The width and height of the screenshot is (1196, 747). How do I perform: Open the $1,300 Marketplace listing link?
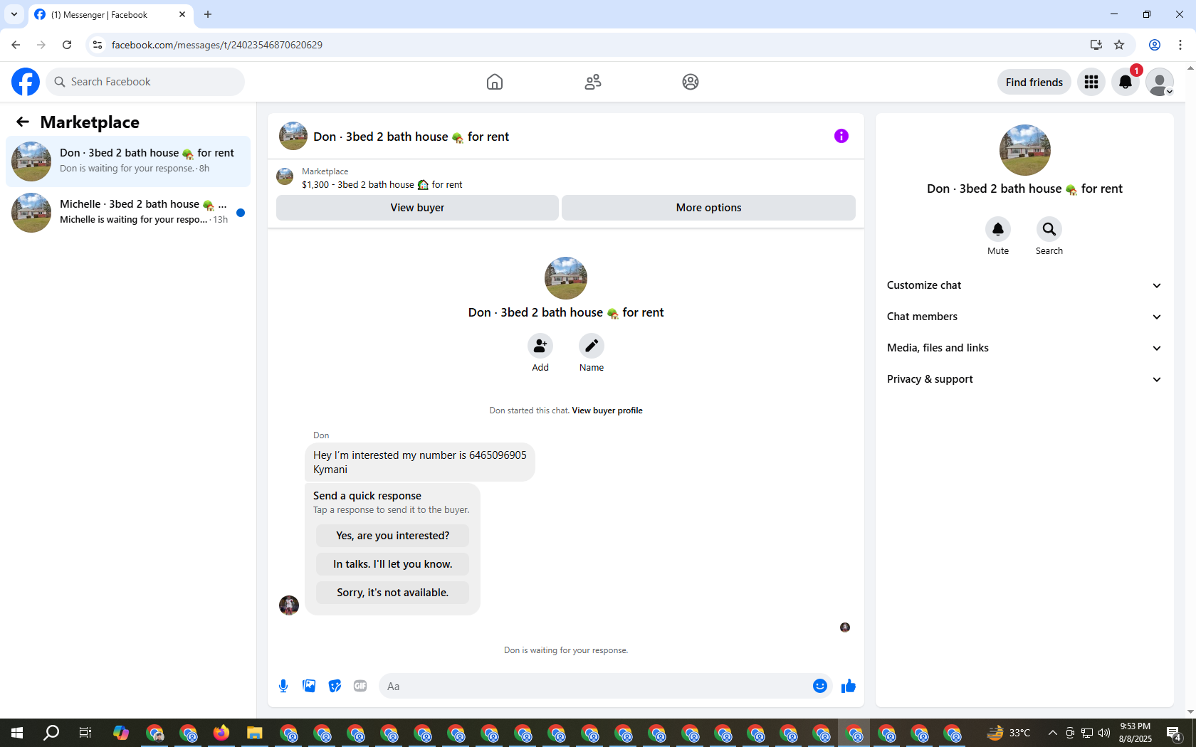click(382, 184)
